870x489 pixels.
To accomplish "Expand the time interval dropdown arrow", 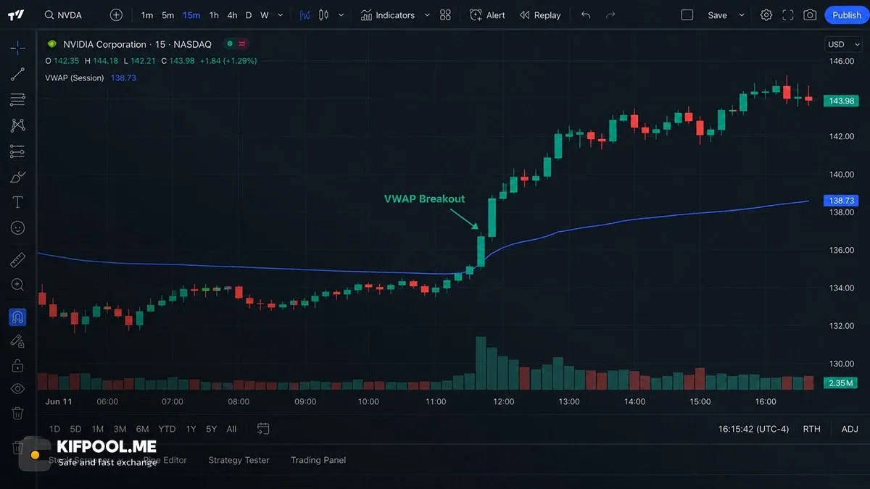I will (x=281, y=15).
